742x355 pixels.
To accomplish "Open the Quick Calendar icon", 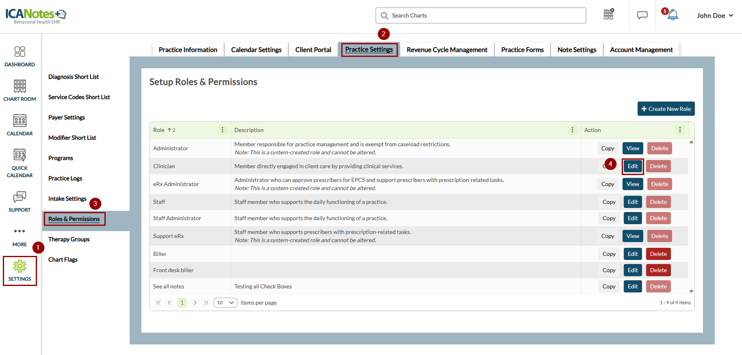I will 20,155.
